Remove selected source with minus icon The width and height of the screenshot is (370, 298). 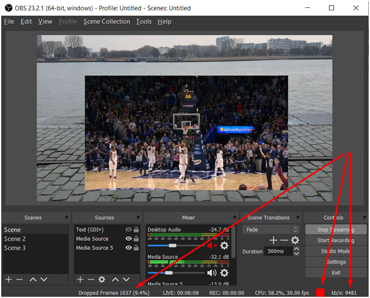point(91,279)
